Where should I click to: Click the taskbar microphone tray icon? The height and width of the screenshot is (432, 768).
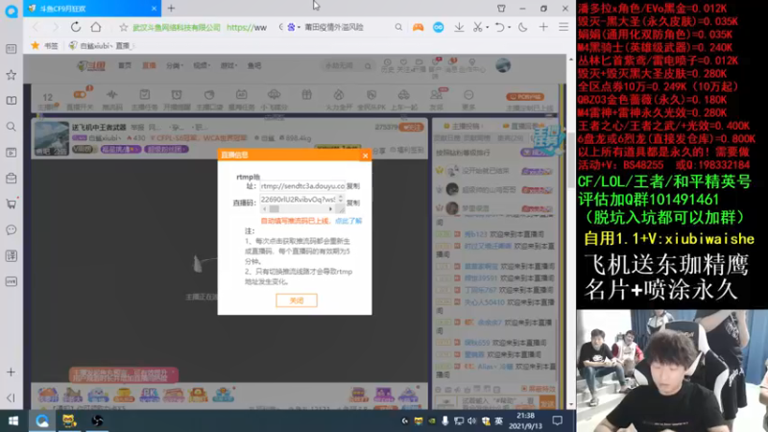pyautogui.click(x=444, y=420)
